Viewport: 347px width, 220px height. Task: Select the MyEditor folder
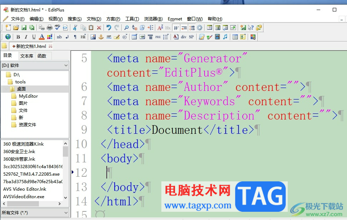click(x=28, y=96)
